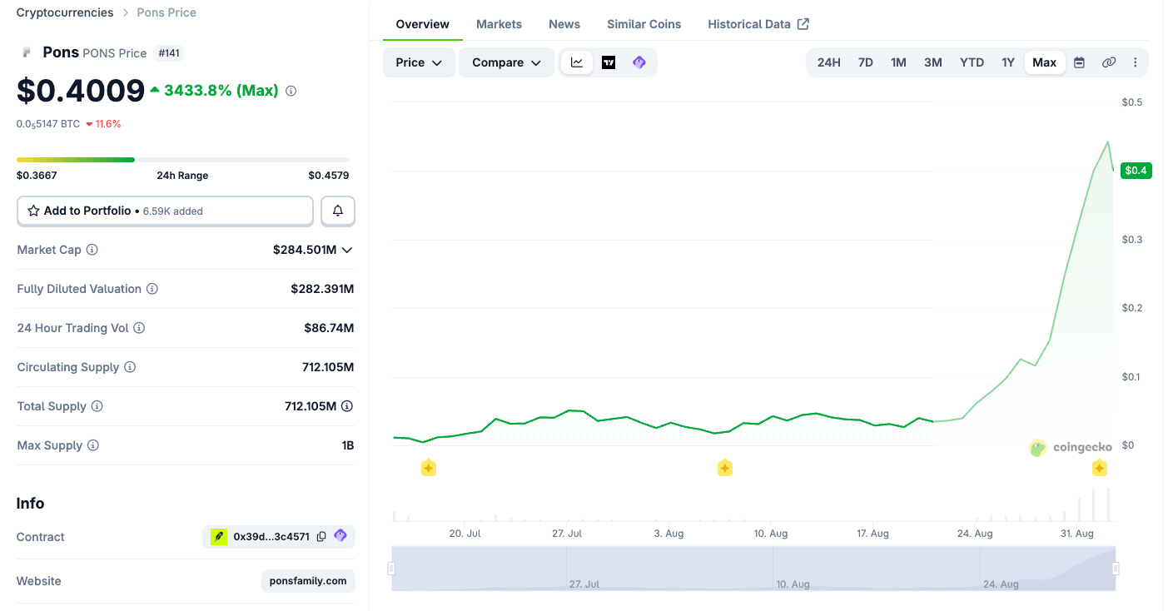Click the right handle of the chart navigator
1173x611 pixels.
coord(1116,569)
